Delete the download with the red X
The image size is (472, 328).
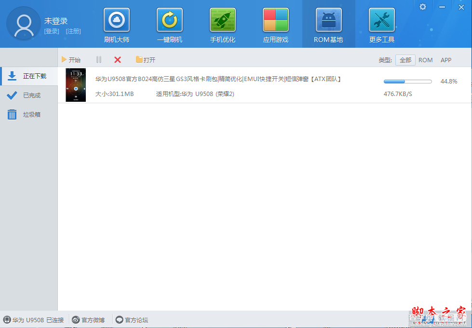click(118, 60)
